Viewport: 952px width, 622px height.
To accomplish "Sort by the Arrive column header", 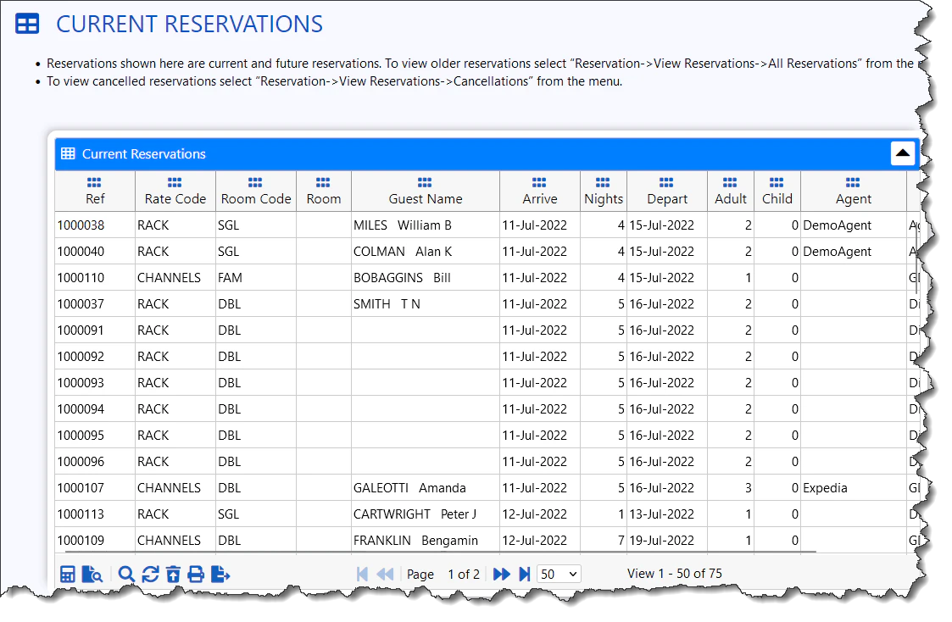I will pos(539,200).
